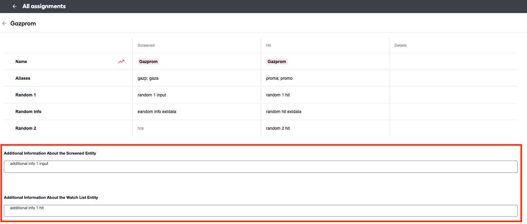Click the 'eandom info extdata' cell
Image resolution: width=527 pixels, height=224 pixels.
[157, 112]
